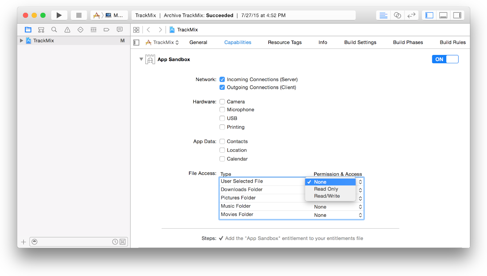Show the Utilities panel on the right
487x276 pixels.
457,15
